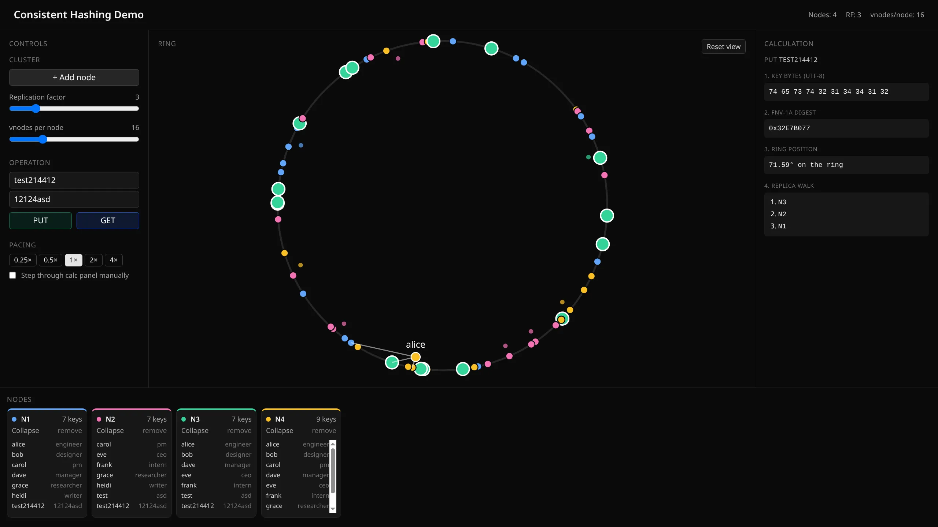Viewport: 938px width, 527px height.
Task: Click the alice row in N1 card
Action: 47,444
